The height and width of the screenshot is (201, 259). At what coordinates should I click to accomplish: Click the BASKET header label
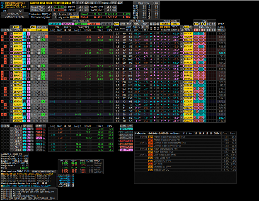point(18,126)
